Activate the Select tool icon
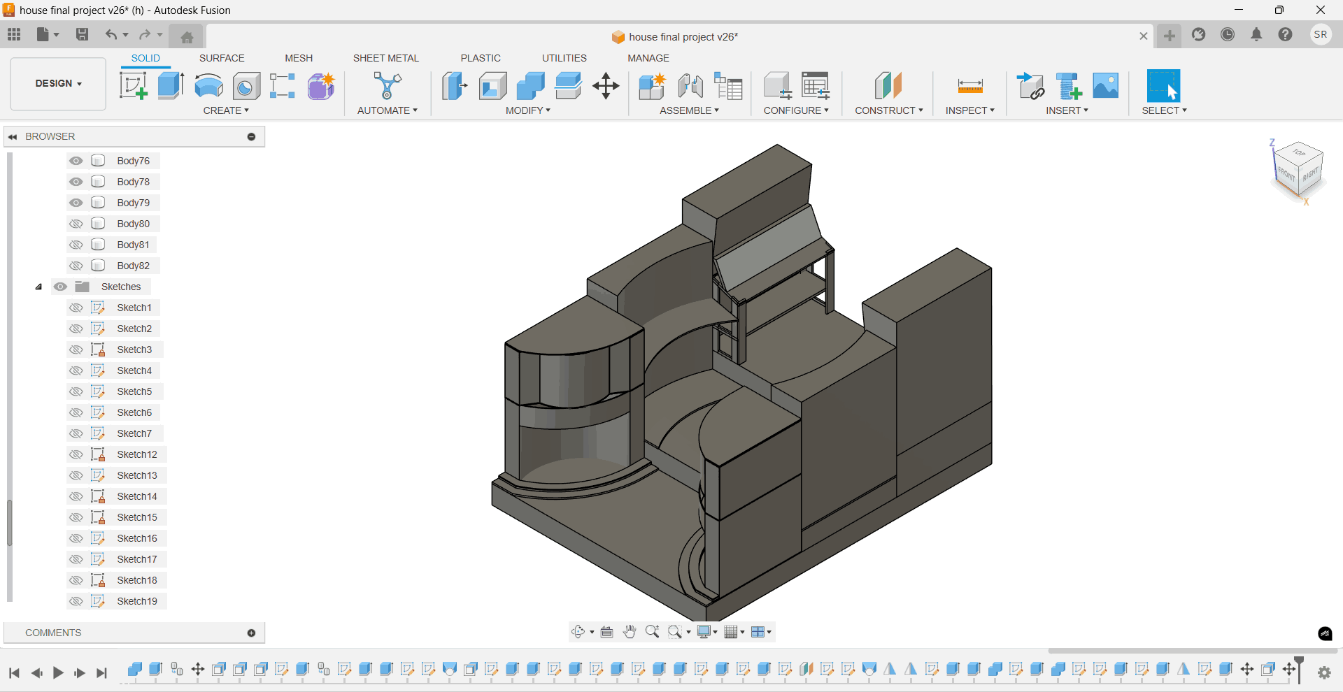 [1164, 86]
